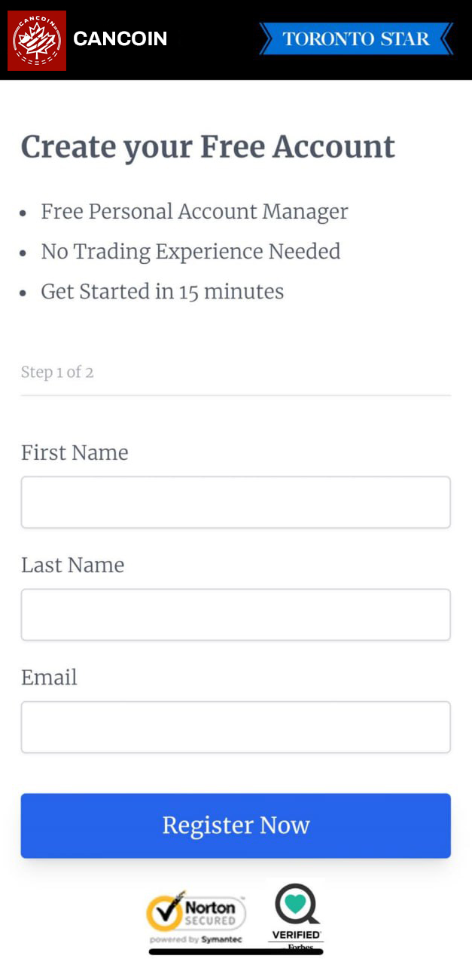Tap the home indicator bar at bottom
472x965 pixels.
coord(236,952)
